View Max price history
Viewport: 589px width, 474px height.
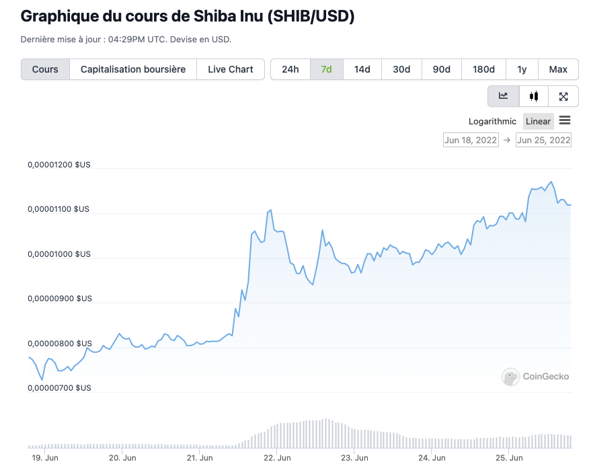(558, 69)
